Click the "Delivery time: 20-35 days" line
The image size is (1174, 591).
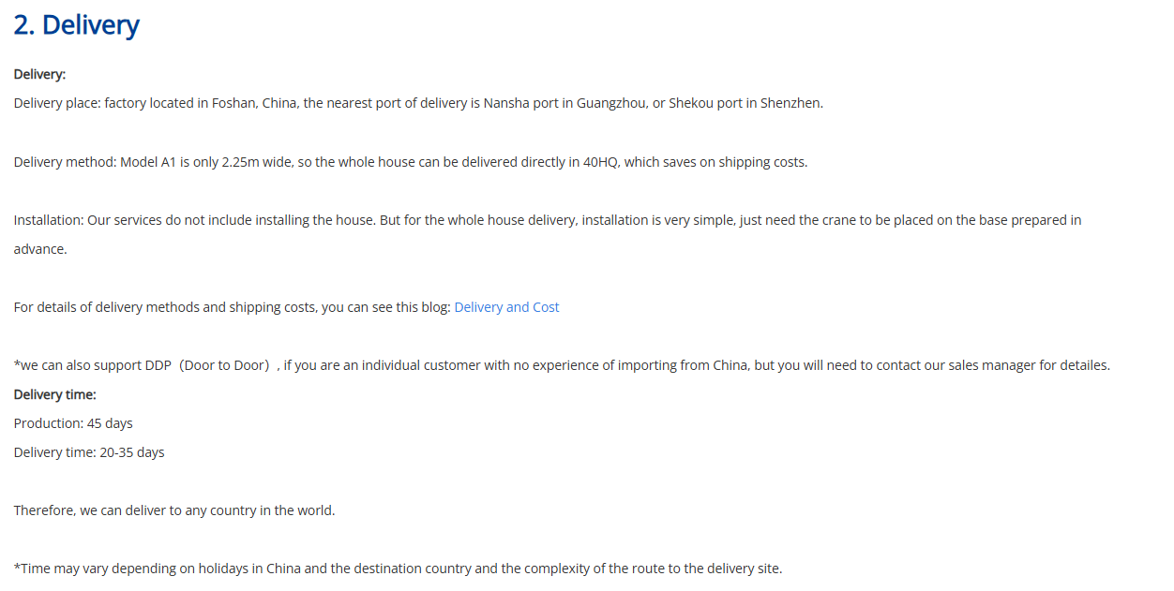pos(89,452)
